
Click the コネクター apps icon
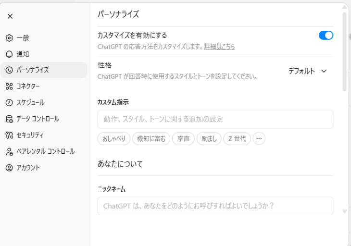pos(9,86)
